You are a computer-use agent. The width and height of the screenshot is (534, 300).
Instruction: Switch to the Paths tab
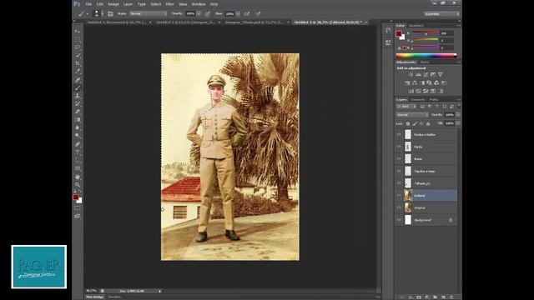point(434,99)
